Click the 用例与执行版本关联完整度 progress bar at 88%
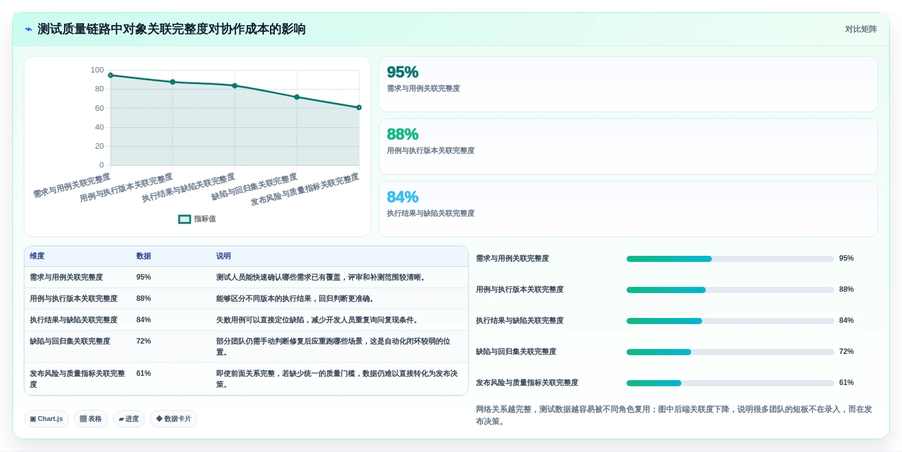This screenshot has height=452, width=902. tap(730, 290)
